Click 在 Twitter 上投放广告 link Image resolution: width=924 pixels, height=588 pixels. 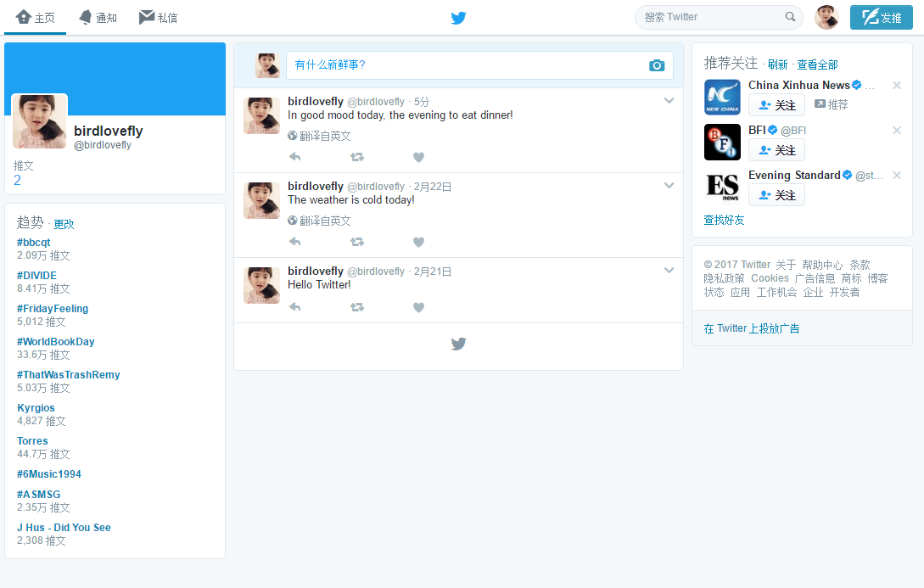click(x=752, y=328)
